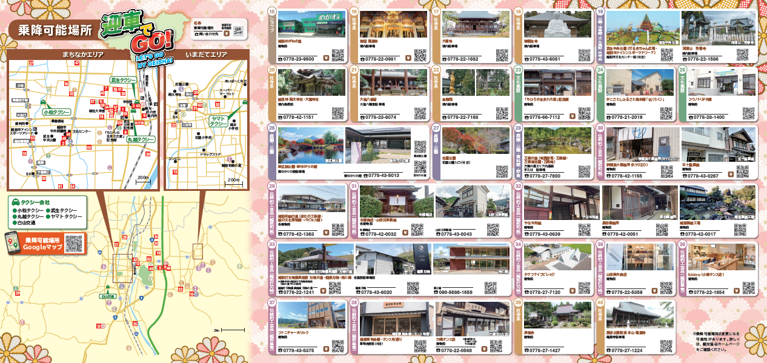Click the yen icon beside 0778-22-0981

pos(408,59)
